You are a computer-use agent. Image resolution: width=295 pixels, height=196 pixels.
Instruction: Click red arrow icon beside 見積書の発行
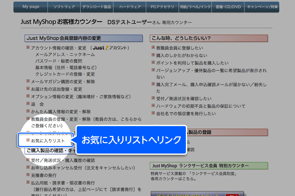pos(28,175)
